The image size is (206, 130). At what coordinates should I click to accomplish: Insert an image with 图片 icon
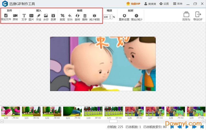click(x=31, y=16)
